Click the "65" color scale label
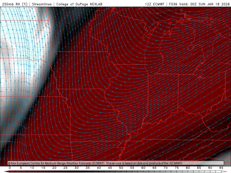This screenshot has height=173, width=231. pyautogui.click(x=154, y=168)
